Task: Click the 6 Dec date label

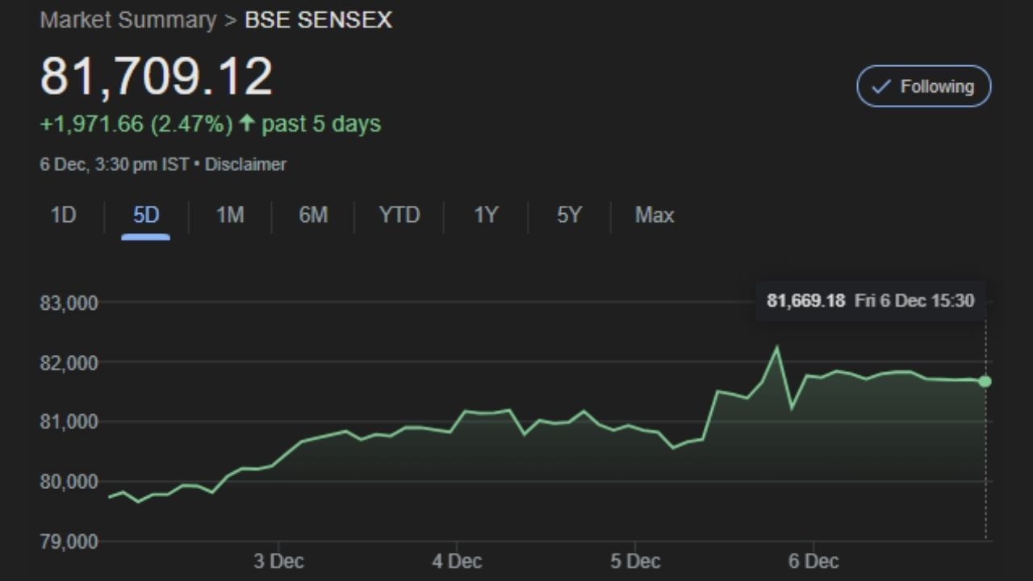Action: pos(813,561)
